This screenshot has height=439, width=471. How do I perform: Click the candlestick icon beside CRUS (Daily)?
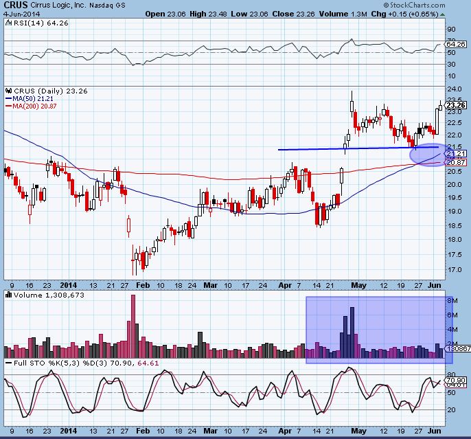9,91
